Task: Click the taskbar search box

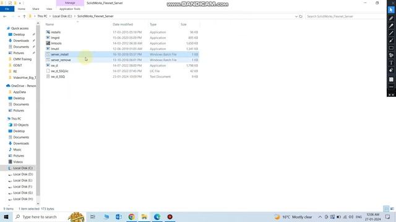Action: (x=49, y=216)
